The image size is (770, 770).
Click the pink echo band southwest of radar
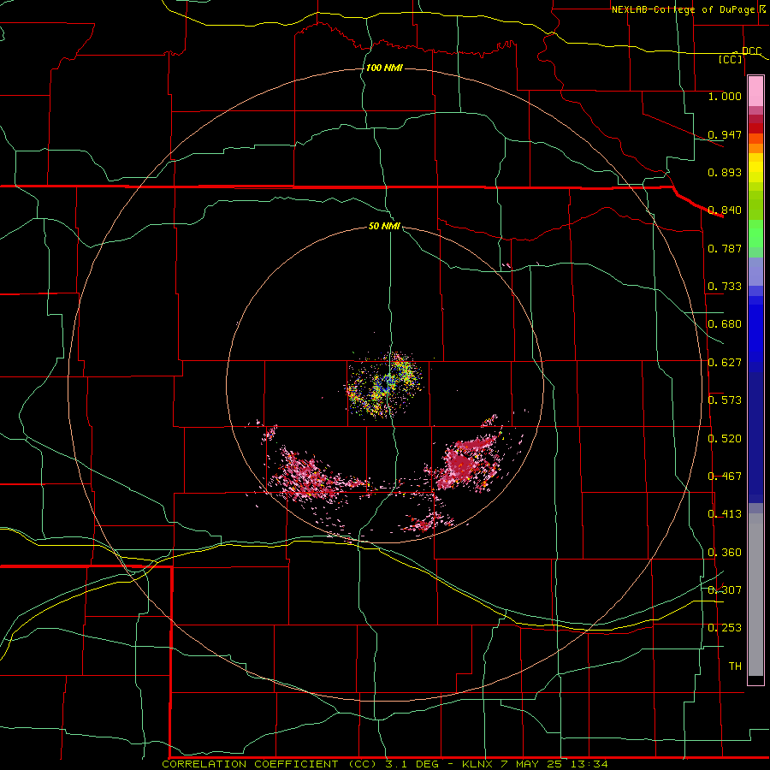310,476
